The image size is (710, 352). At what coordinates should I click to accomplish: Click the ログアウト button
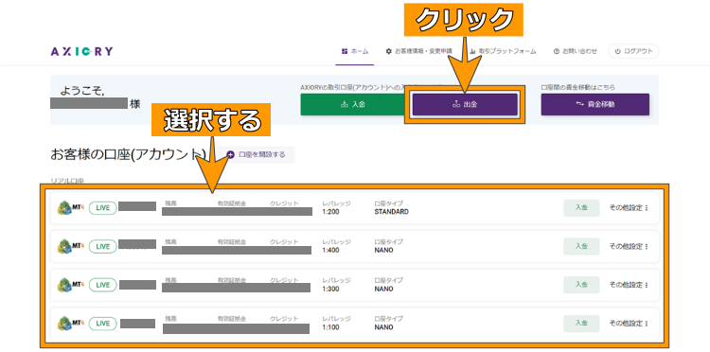point(633,52)
